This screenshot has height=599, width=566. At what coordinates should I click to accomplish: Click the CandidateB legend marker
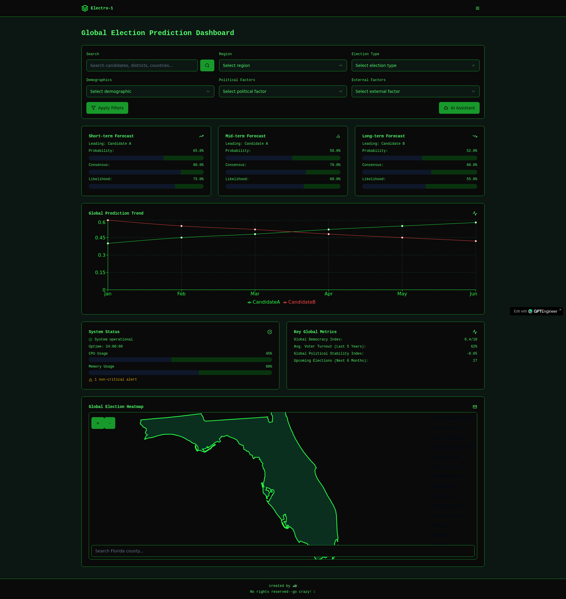[285, 302]
